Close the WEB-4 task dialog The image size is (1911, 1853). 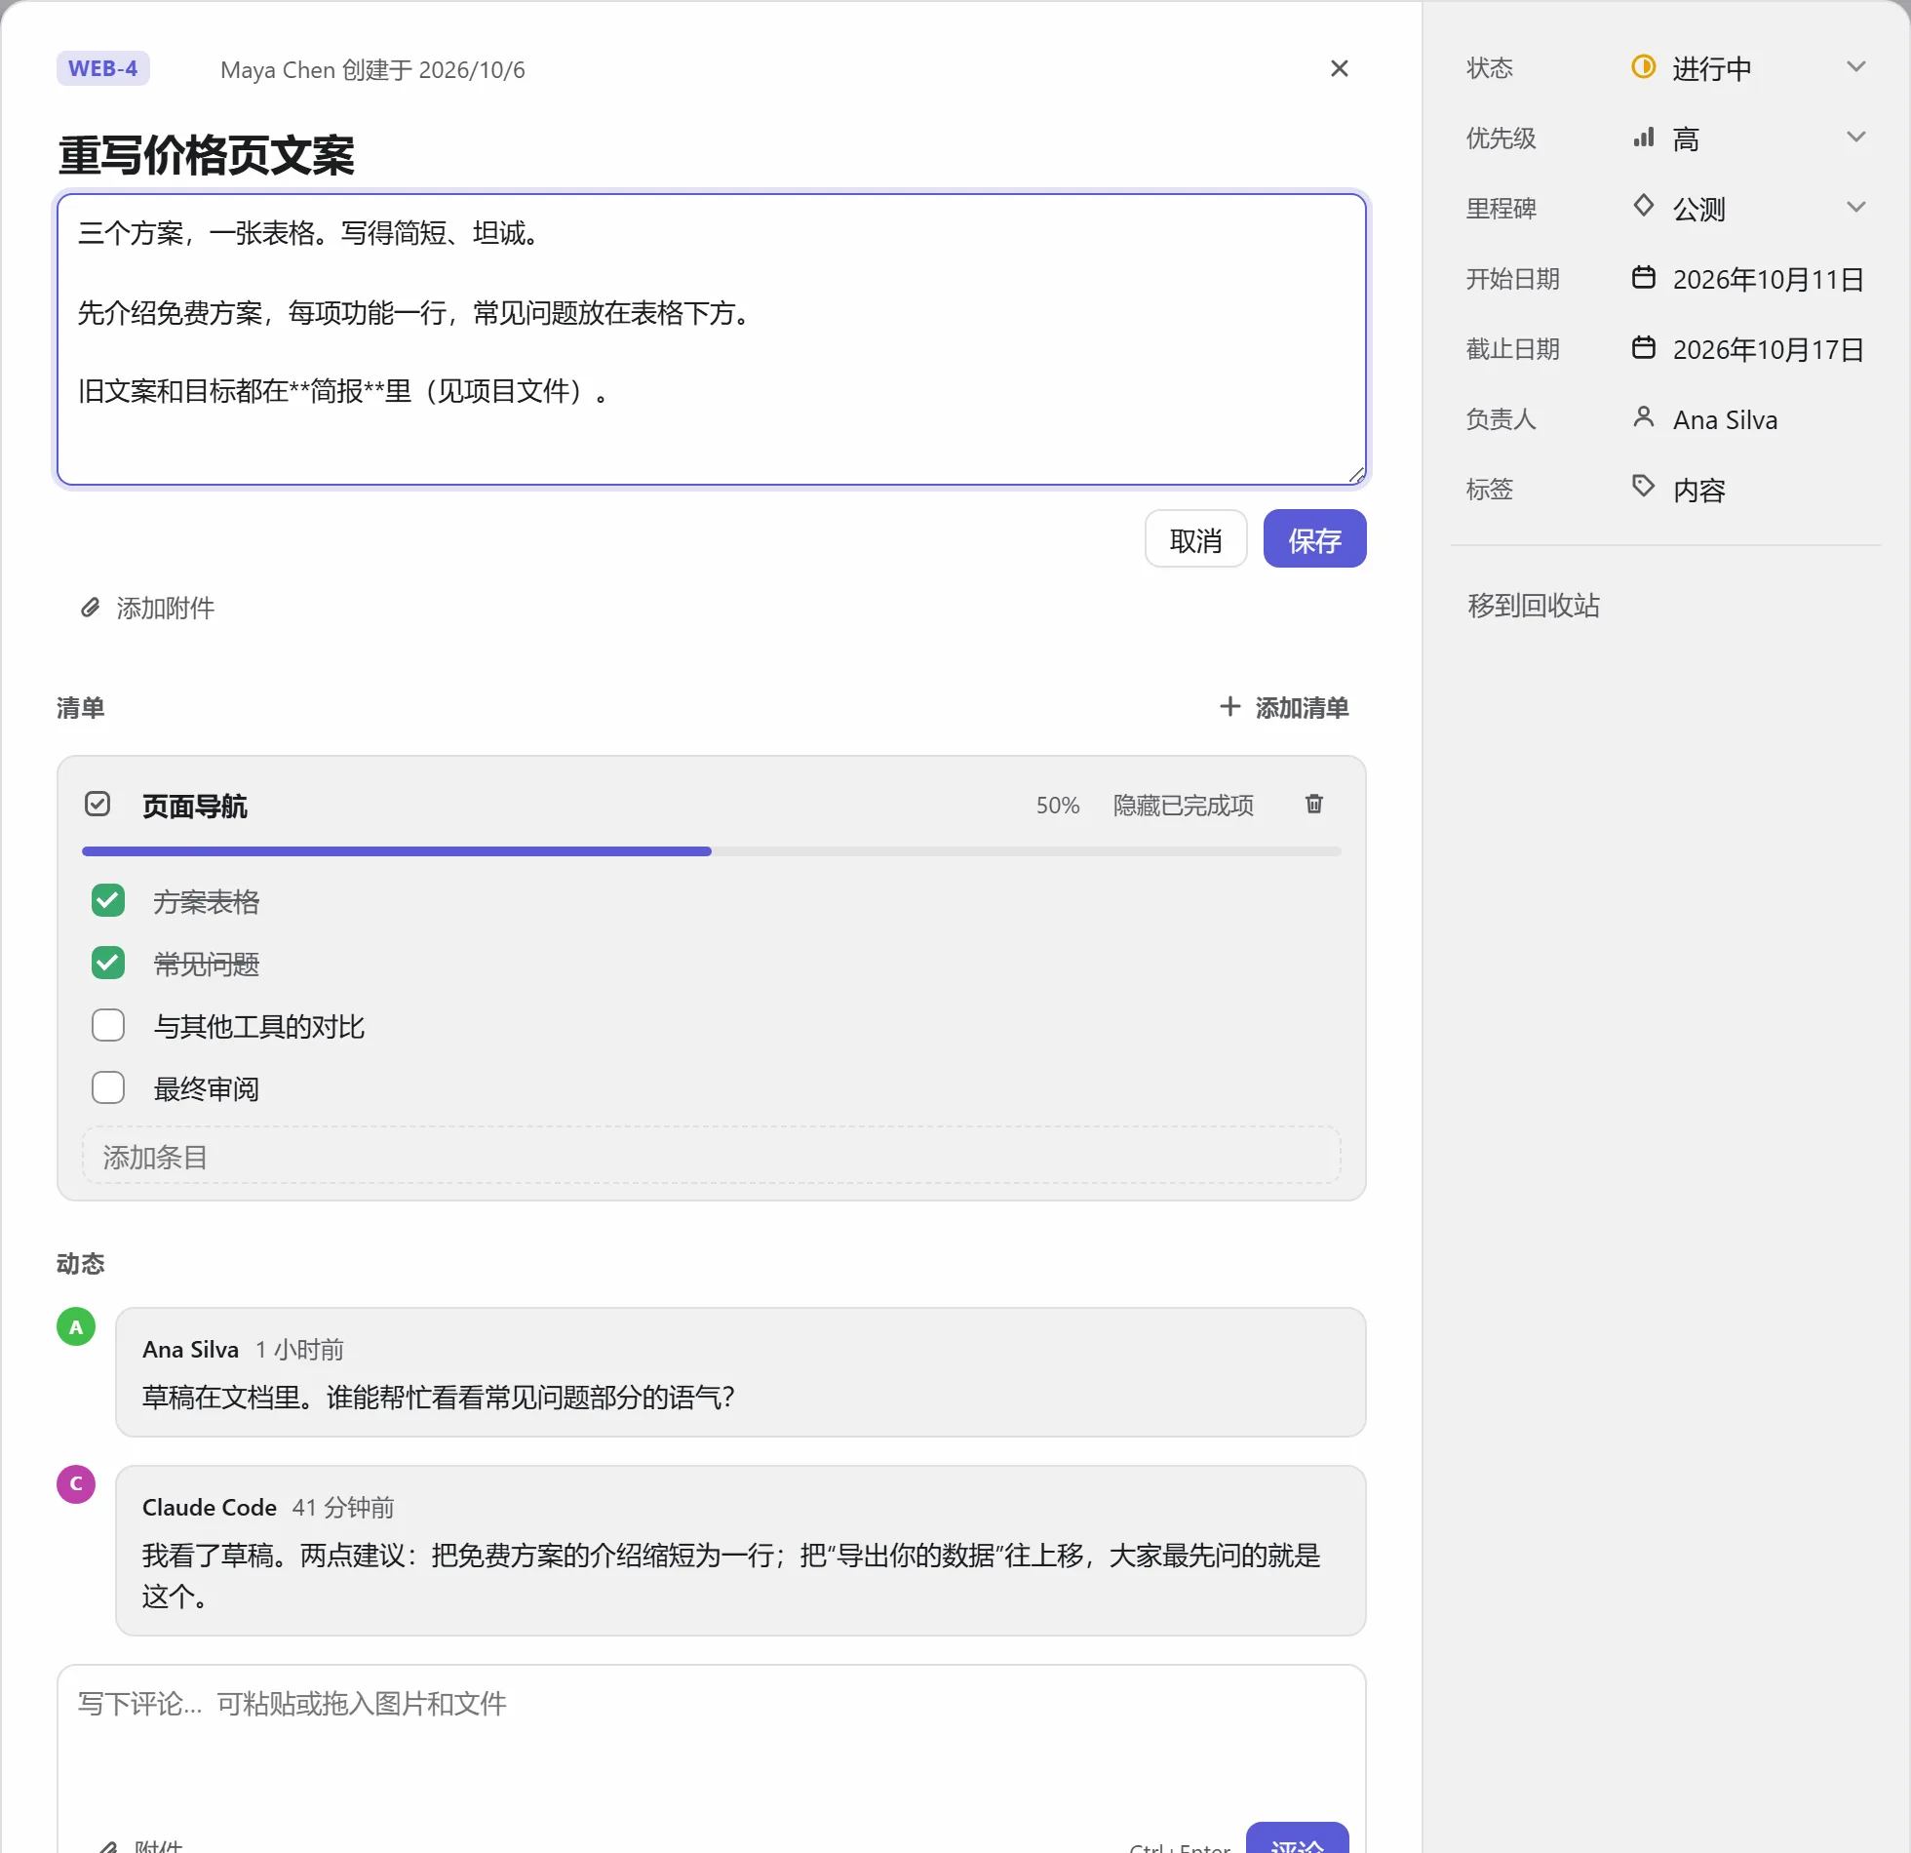(x=1339, y=68)
